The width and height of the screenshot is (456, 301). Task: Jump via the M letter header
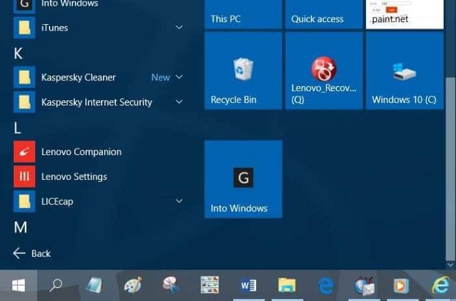tap(20, 227)
